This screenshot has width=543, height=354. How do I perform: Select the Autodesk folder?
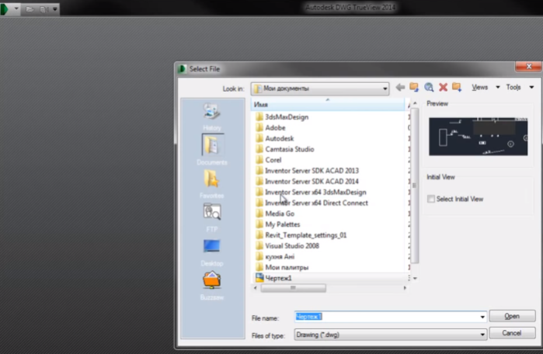[279, 138]
